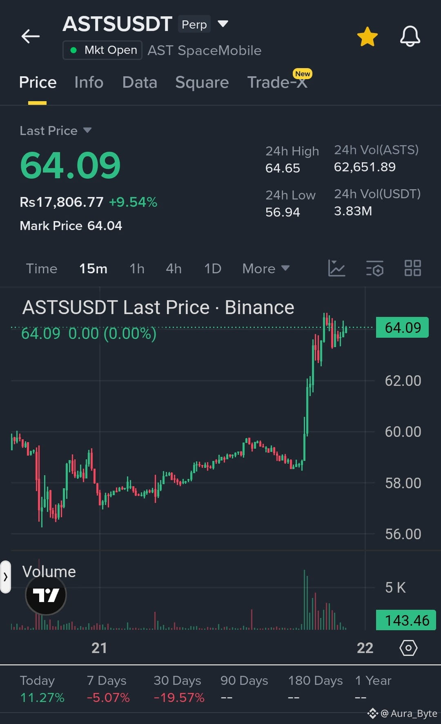
Task: Tap the 24h Vol(ASTS) value 62,651.89
Action: click(x=365, y=167)
